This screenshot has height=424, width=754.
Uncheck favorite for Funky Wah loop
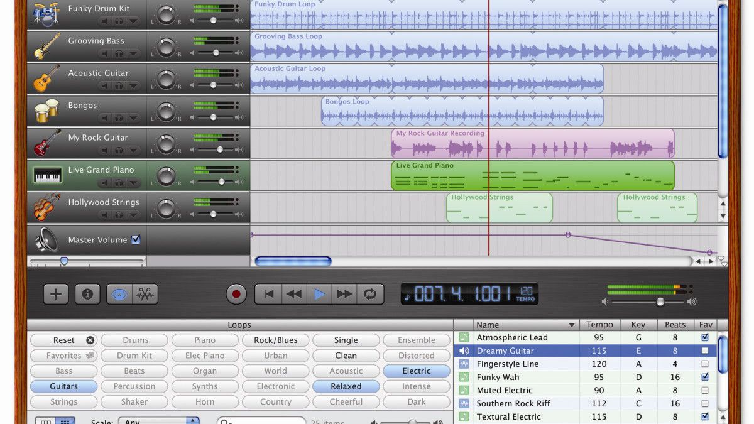705,377
